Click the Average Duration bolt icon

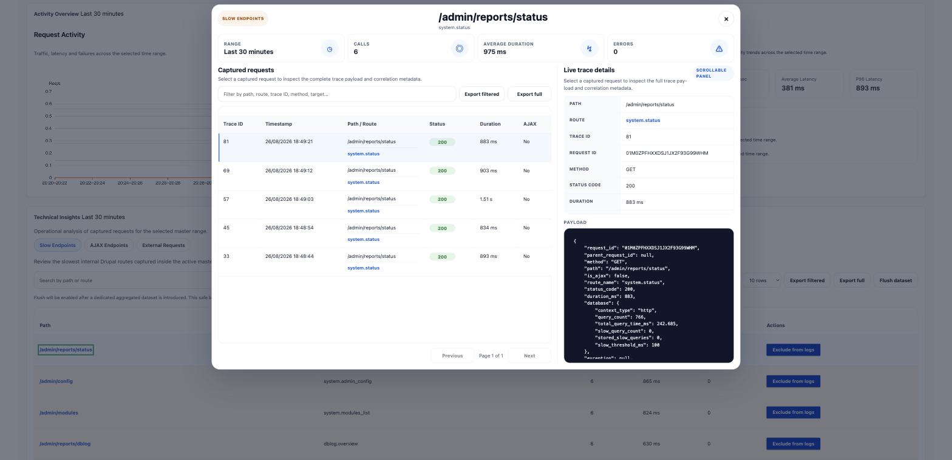tap(589, 49)
